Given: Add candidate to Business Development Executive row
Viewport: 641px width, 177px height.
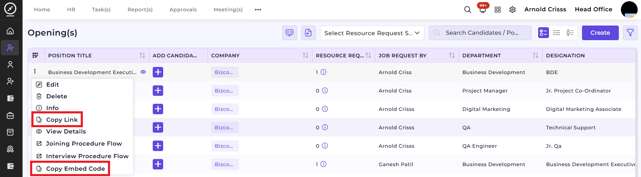Looking at the screenshot, I should pos(158,72).
